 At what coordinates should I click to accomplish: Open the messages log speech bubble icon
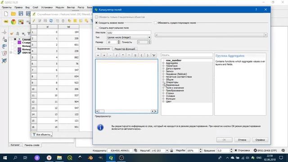[x=283, y=150]
